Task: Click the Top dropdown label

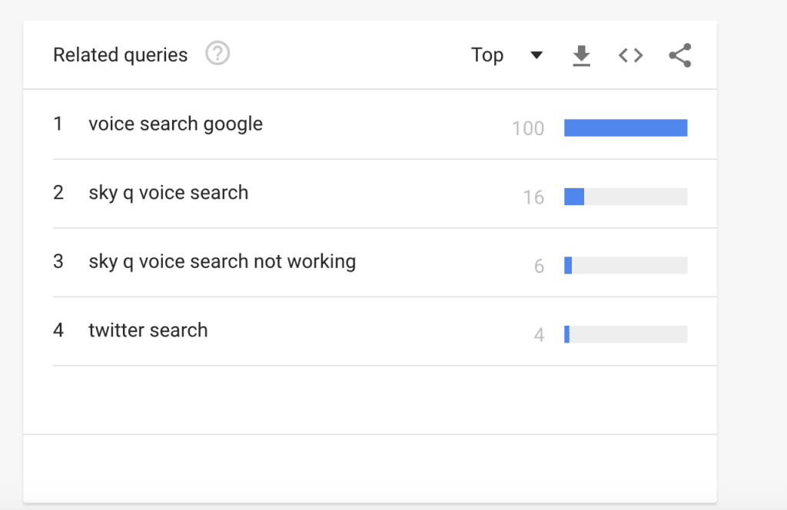Action: pyautogui.click(x=487, y=55)
